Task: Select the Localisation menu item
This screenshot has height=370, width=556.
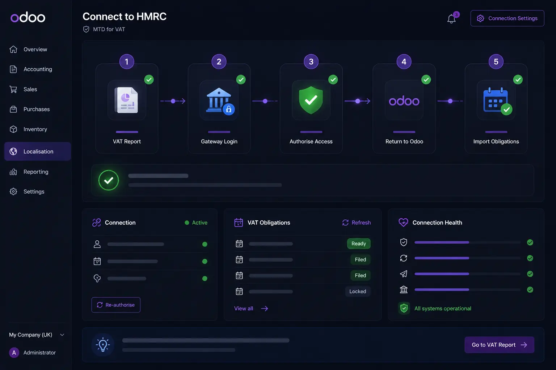Action: [x=38, y=151]
